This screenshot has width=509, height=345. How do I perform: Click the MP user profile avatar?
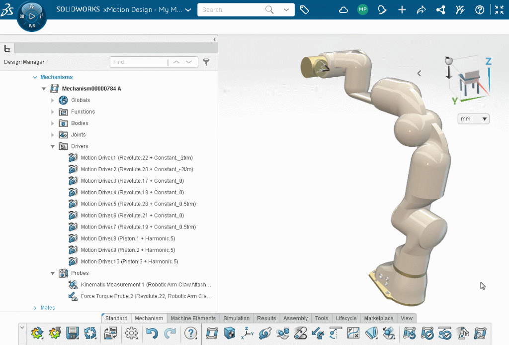363,10
